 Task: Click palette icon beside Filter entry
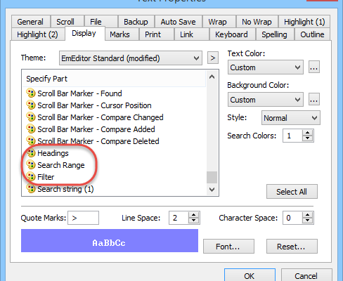point(31,177)
